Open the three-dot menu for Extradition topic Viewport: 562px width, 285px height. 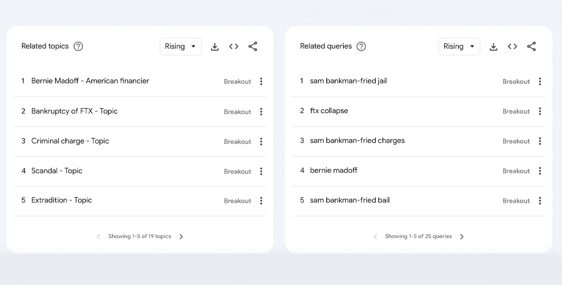click(261, 201)
